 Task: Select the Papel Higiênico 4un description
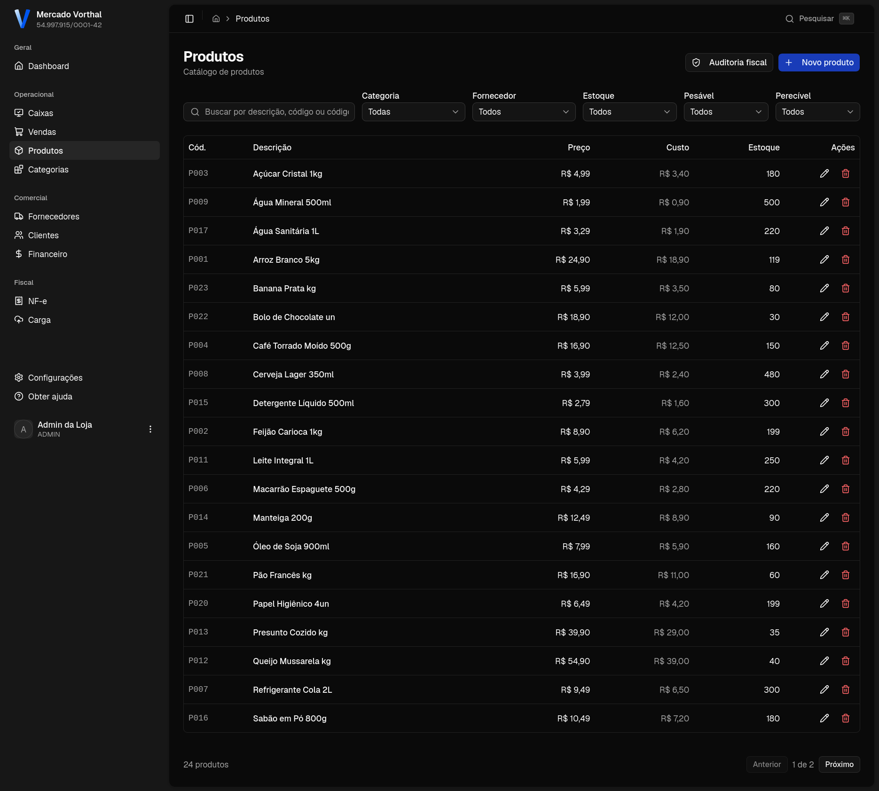tap(291, 604)
